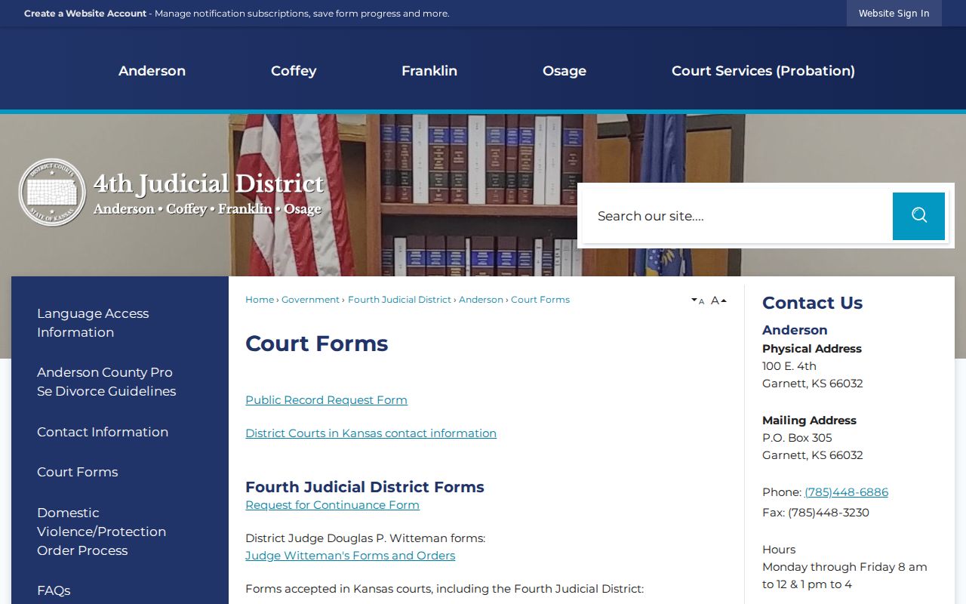Image resolution: width=966 pixels, height=604 pixels.
Task: Open the Coffey county menu
Action: [x=294, y=71]
